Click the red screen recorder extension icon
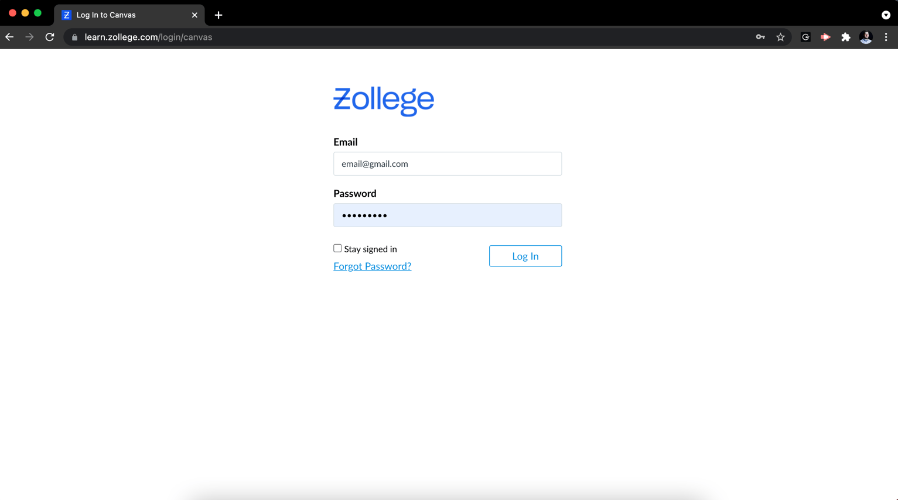The width and height of the screenshot is (898, 500). click(826, 36)
